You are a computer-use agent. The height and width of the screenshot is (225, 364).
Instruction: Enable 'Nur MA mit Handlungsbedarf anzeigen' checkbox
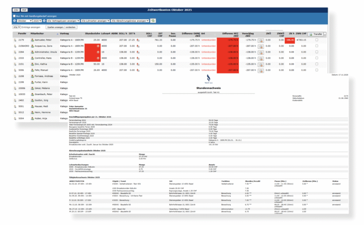tap(14, 16)
